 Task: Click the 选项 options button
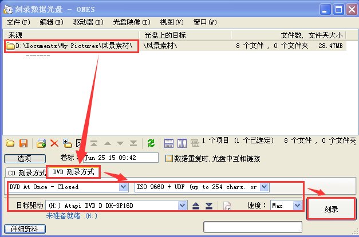tap(25, 158)
